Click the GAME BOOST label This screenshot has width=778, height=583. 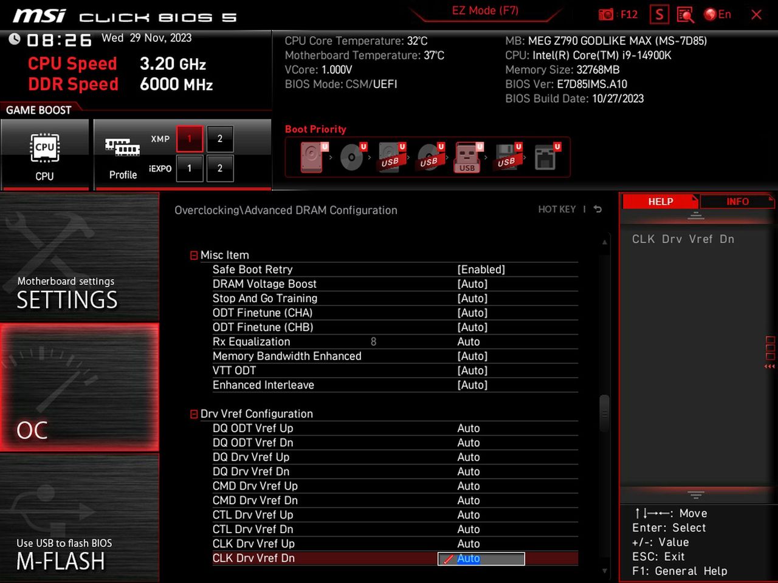click(x=39, y=111)
